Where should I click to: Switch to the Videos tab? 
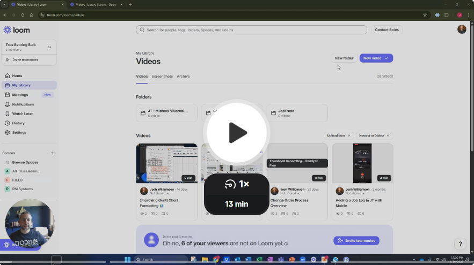(142, 76)
